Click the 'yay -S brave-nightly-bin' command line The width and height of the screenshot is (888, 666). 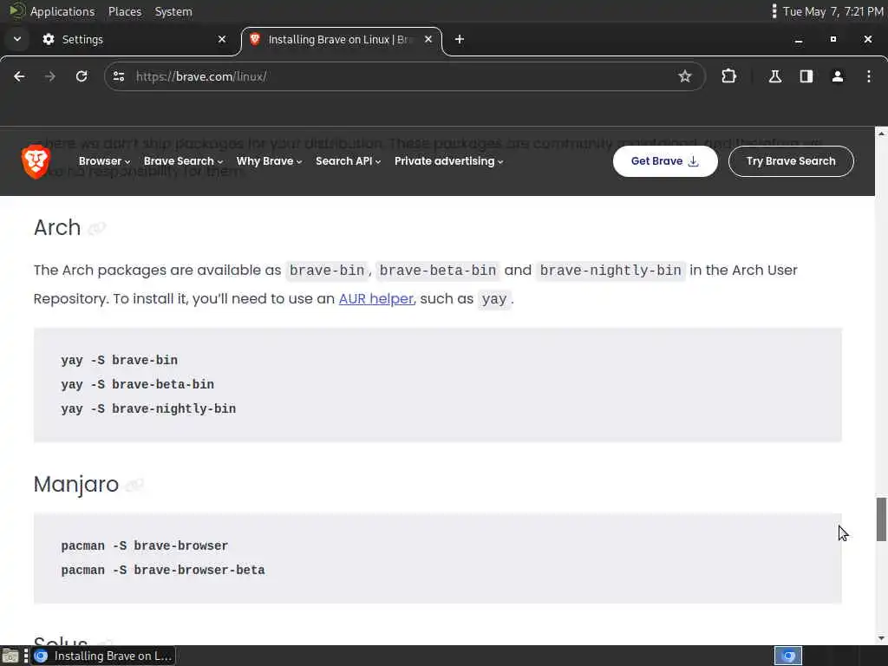click(x=148, y=409)
